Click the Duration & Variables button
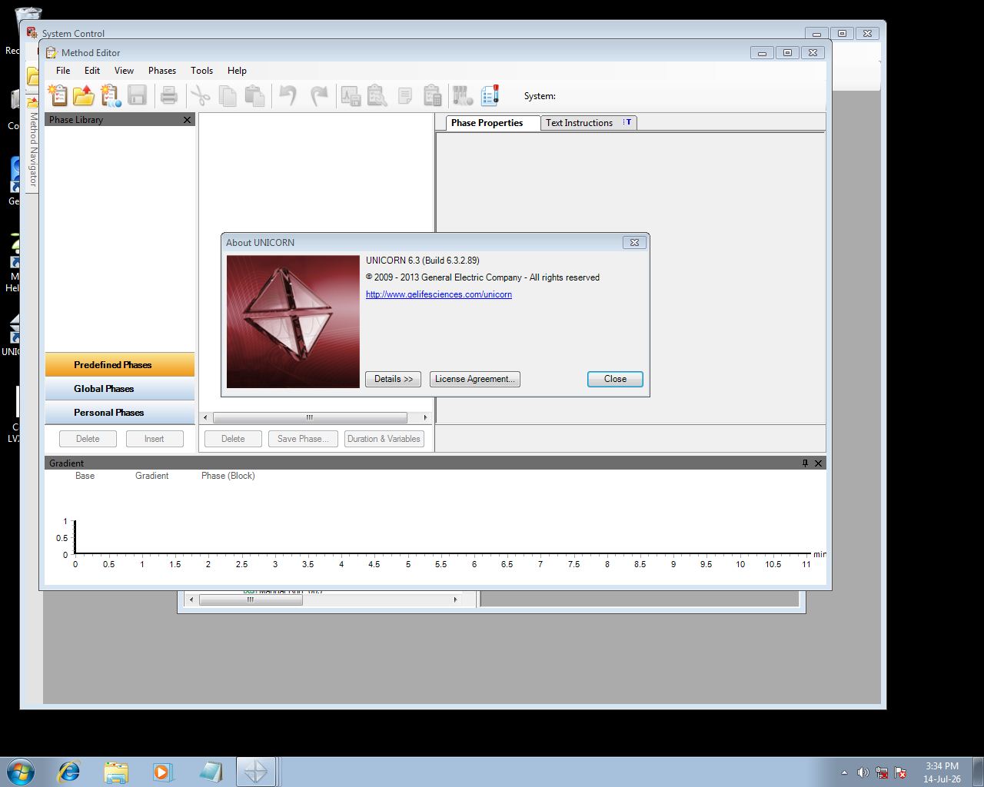The width and height of the screenshot is (984, 787). (384, 439)
